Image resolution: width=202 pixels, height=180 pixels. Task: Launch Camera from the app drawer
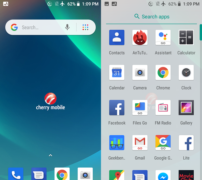(x=140, y=73)
